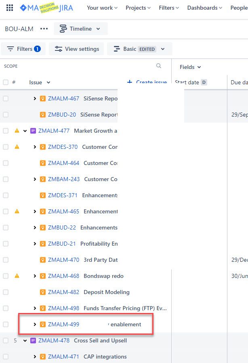Click the orange issue icon of ZMBAM-243
The image size is (248, 363).
pyautogui.click(x=43, y=179)
